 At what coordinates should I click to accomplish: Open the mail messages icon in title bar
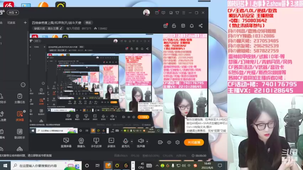[x=157, y=12]
